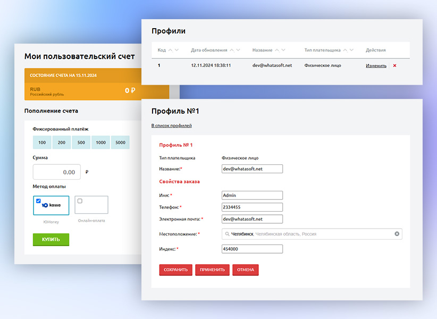
Task: Delete profile with the red X icon
Action: (394, 66)
